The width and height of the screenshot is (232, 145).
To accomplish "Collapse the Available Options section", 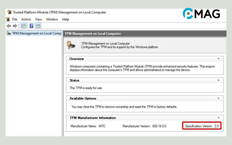I will tap(218, 98).
